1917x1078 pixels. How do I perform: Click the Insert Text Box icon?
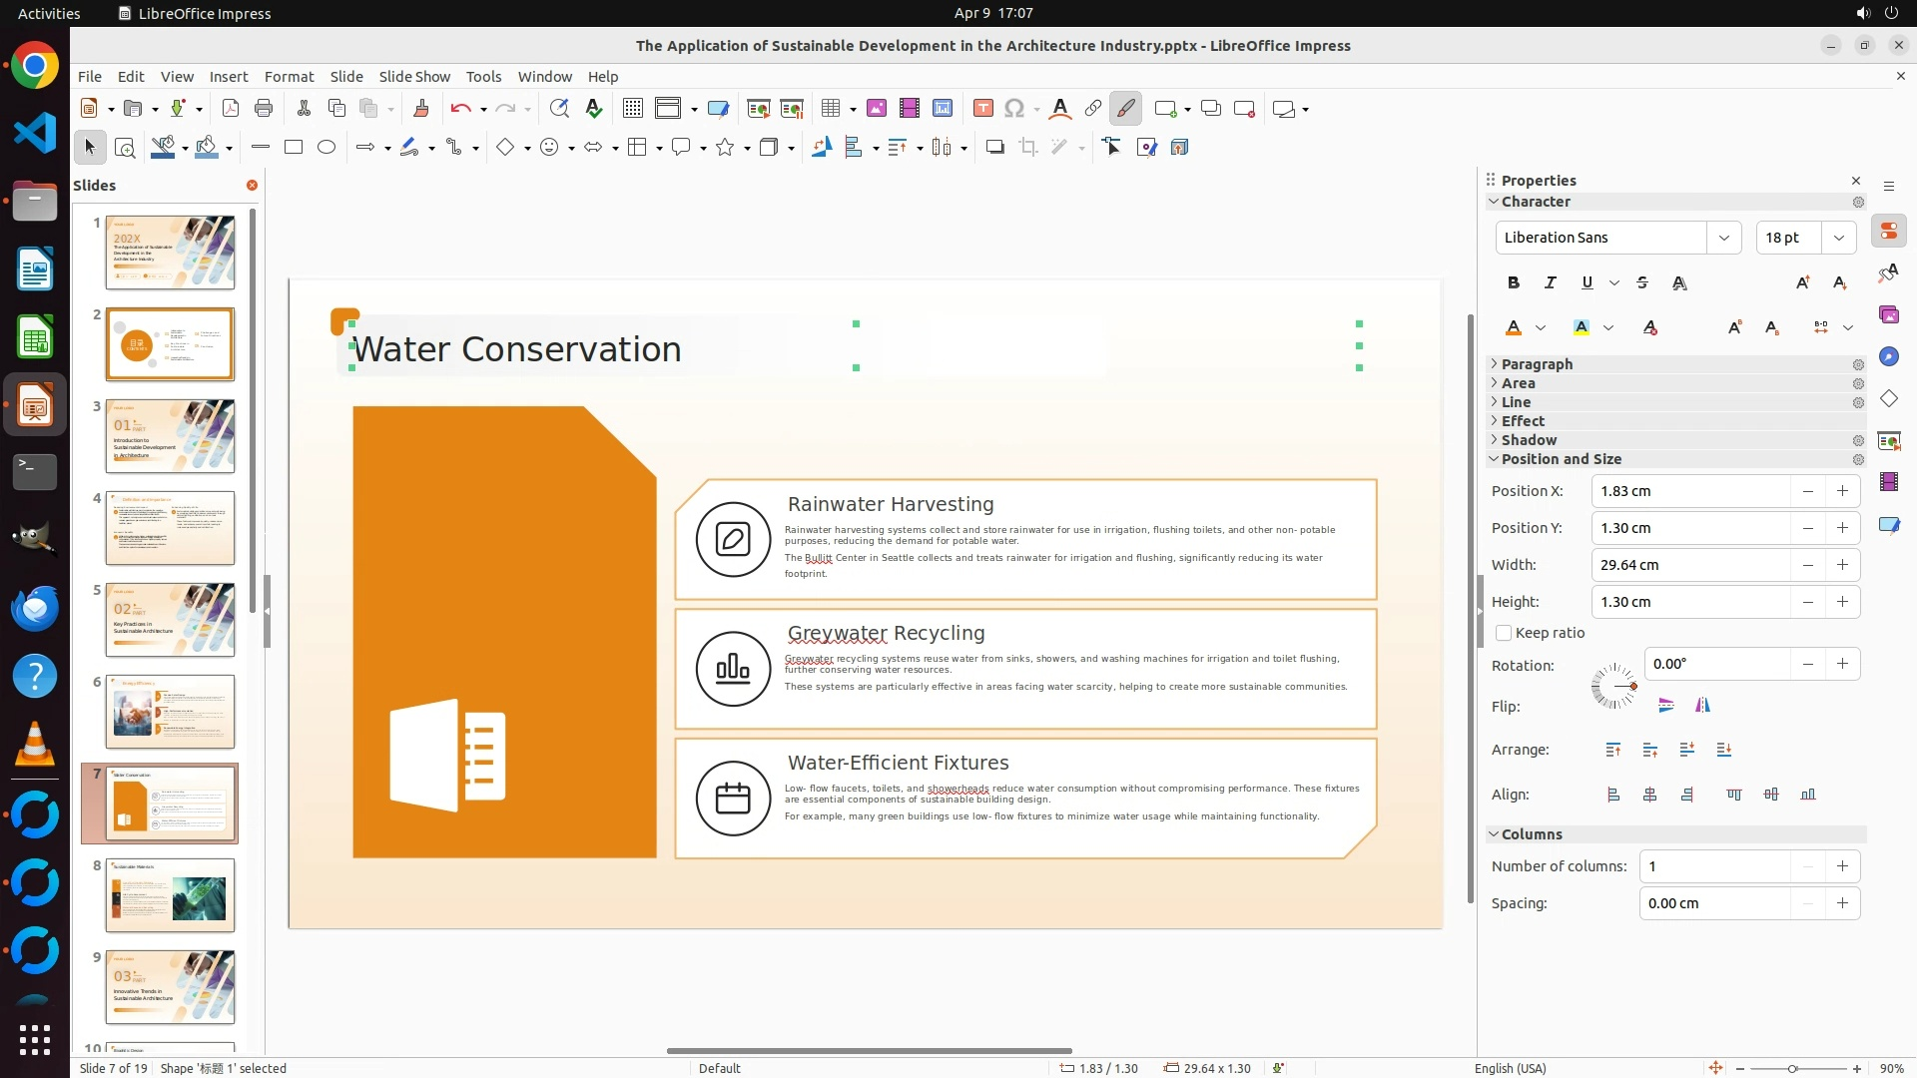982,109
